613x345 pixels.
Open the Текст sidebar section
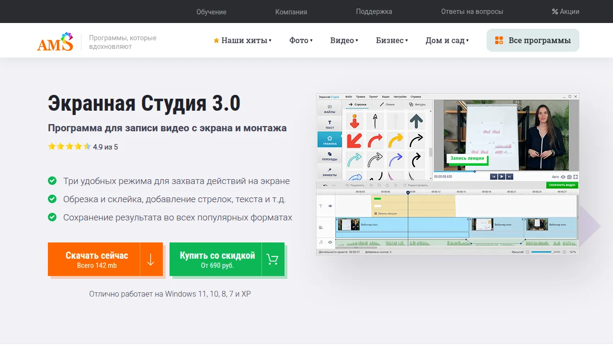pyautogui.click(x=329, y=125)
